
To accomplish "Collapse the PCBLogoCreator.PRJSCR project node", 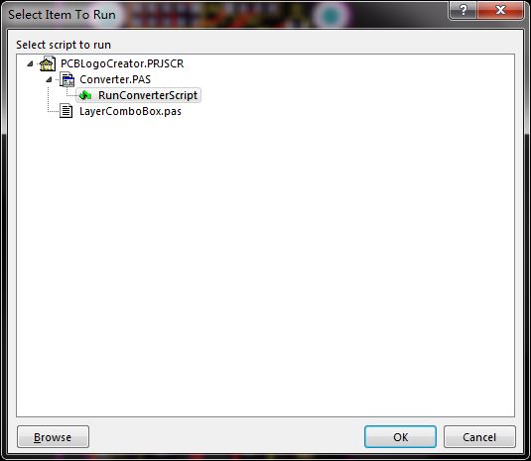I will tap(30, 63).
